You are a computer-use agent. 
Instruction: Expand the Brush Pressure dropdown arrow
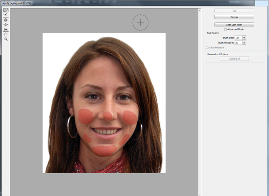pos(244,43)
